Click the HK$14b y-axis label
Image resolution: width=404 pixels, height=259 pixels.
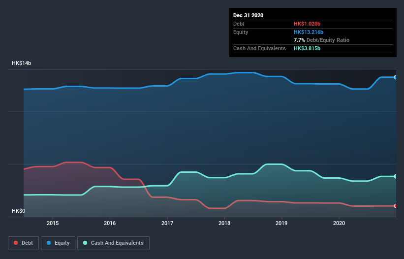(21, 63)
